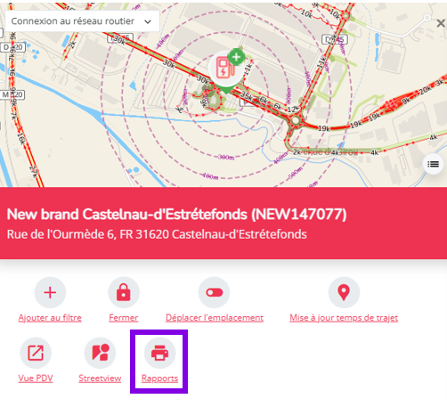The height and width of the screenshot is (407, 447).
Task: Open the map legend list button
Action: click(x=433, y=164)
